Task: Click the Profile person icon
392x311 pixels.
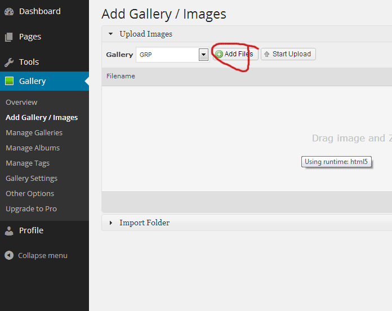Action: pyautogui.click(x=9, y=231)
